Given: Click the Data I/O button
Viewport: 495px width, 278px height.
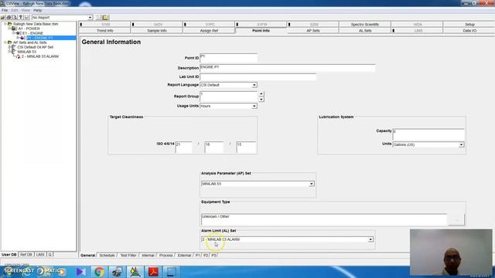Looking at the screenshot, I should coord(469,31).
